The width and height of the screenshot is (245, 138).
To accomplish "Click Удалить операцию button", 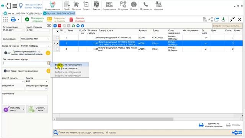I will tap(77, 20).
